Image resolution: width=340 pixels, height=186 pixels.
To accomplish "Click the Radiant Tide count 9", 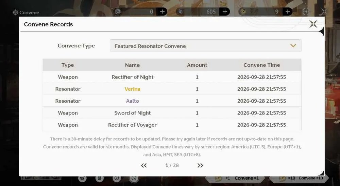I will pos(277,12).
